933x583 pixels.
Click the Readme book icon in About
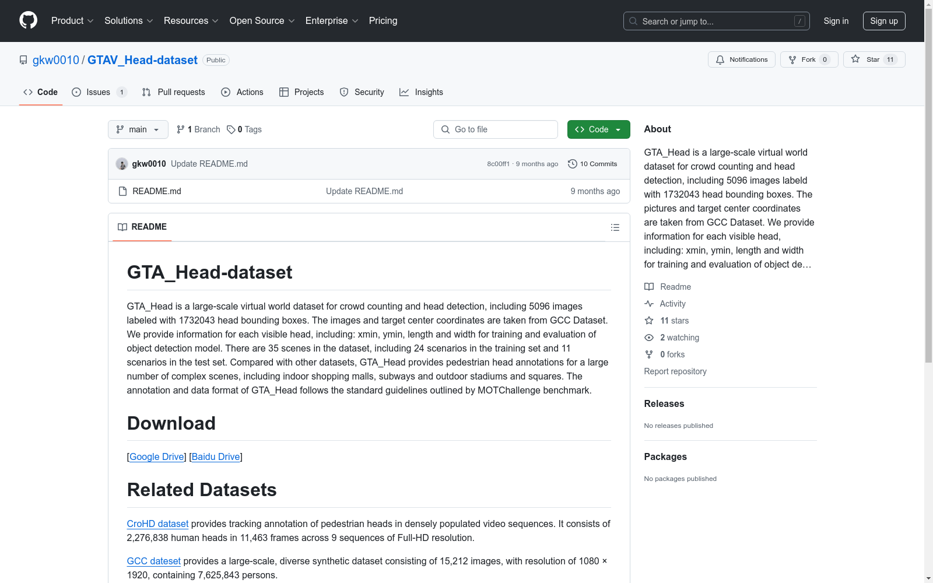tap(649, 287)
